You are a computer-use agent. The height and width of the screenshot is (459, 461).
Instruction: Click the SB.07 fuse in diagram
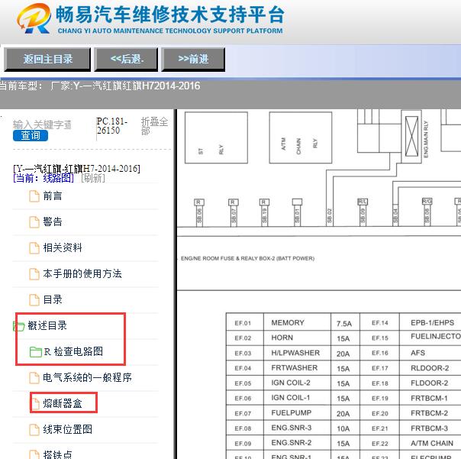coord(234,213)
